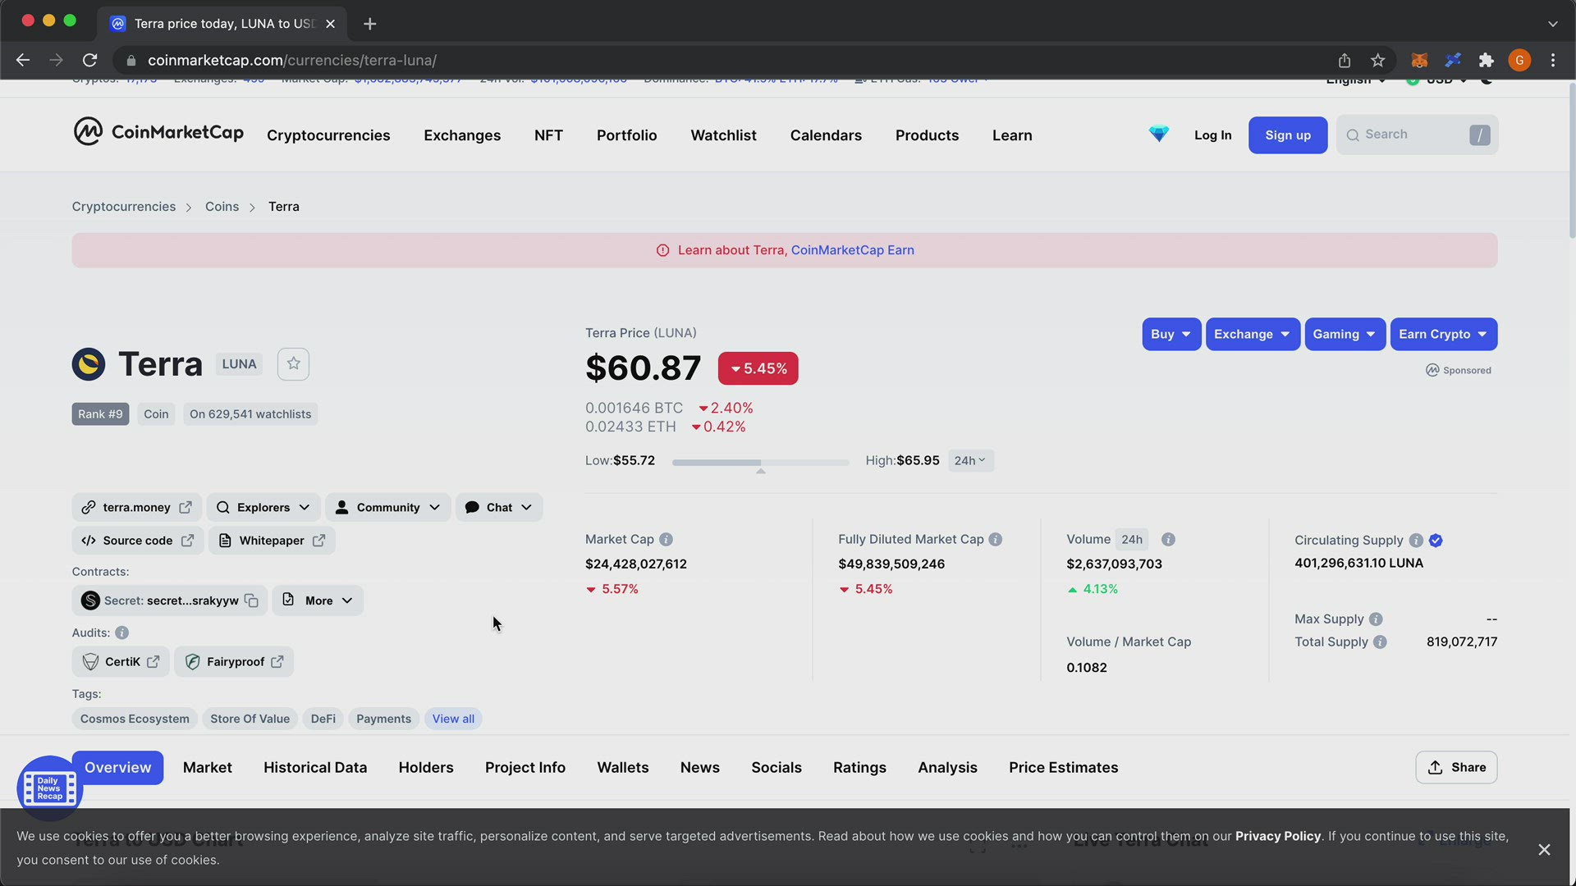
Task: Click the Sign up button
Action: click(x=1288, y=135)
